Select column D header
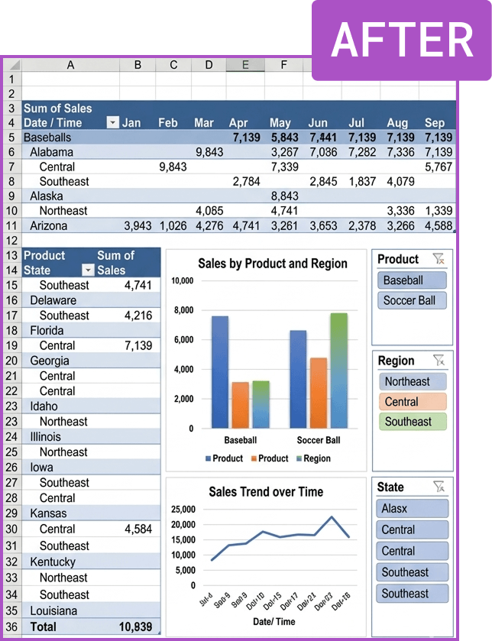 209,65
